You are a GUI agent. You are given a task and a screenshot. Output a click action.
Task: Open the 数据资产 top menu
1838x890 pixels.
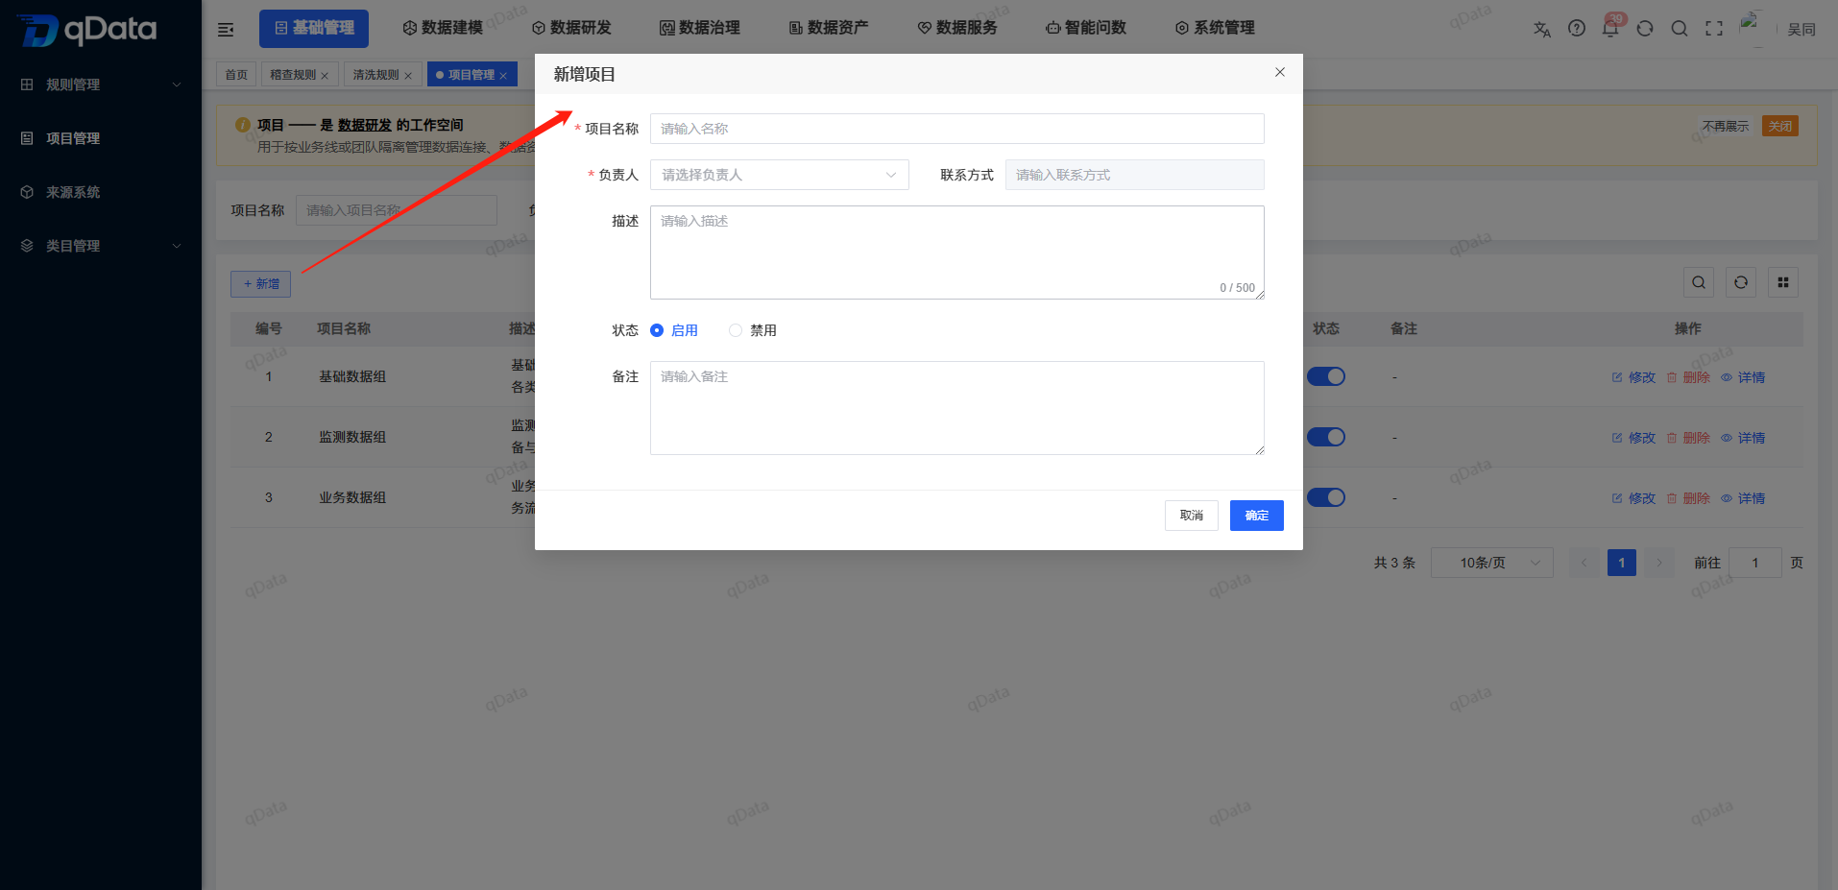tap(829, 29)
